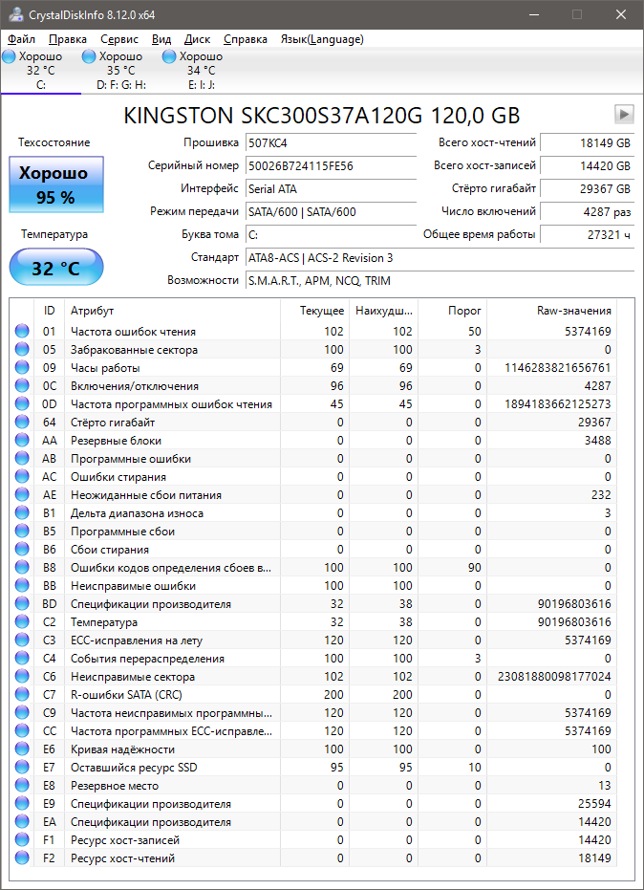The image size is (644, 890).
Task: Select disk D: F: G: H: tab
Action: click(120, 71)
